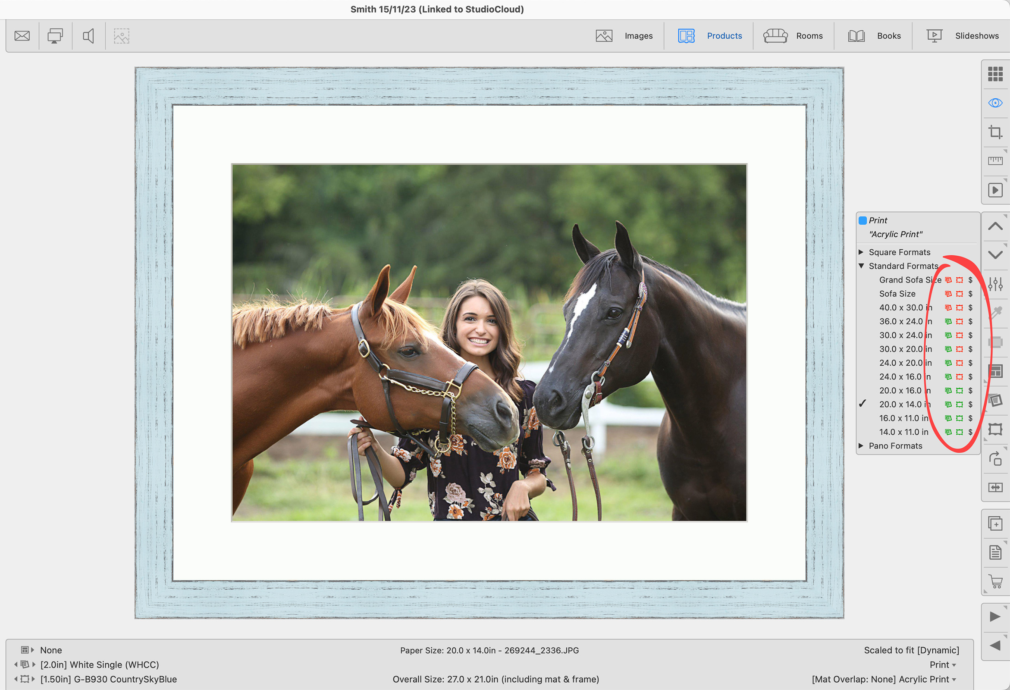The image size is (1010, 690).
Task: Click the rotate product icon
Action: pyautogui.click(x=995, y=459)
